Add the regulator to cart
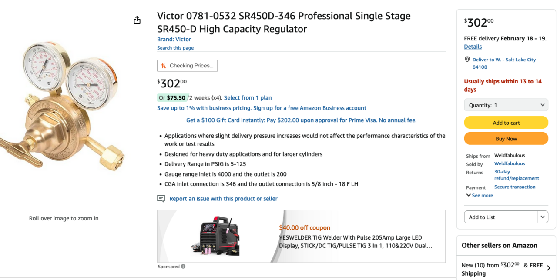 pos(506,123)
